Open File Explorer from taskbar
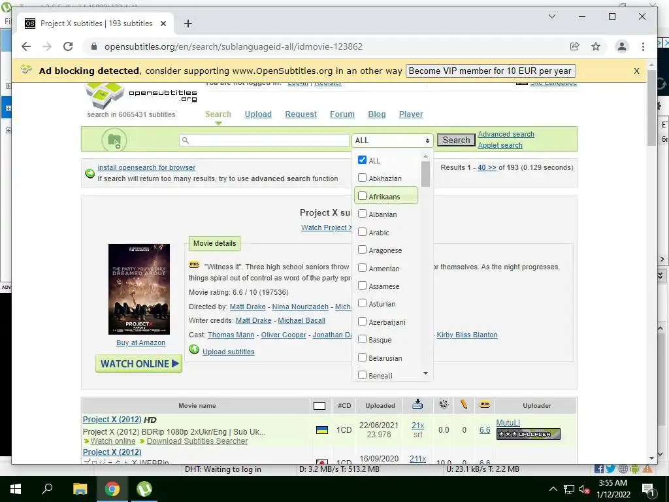Image resolution: width=669 pixels, height=502 pixels. (x=80, y=489)
